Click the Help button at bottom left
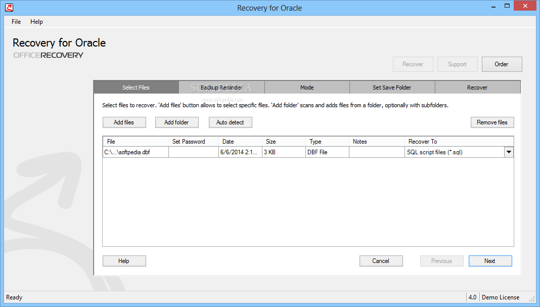 point(124,261)
